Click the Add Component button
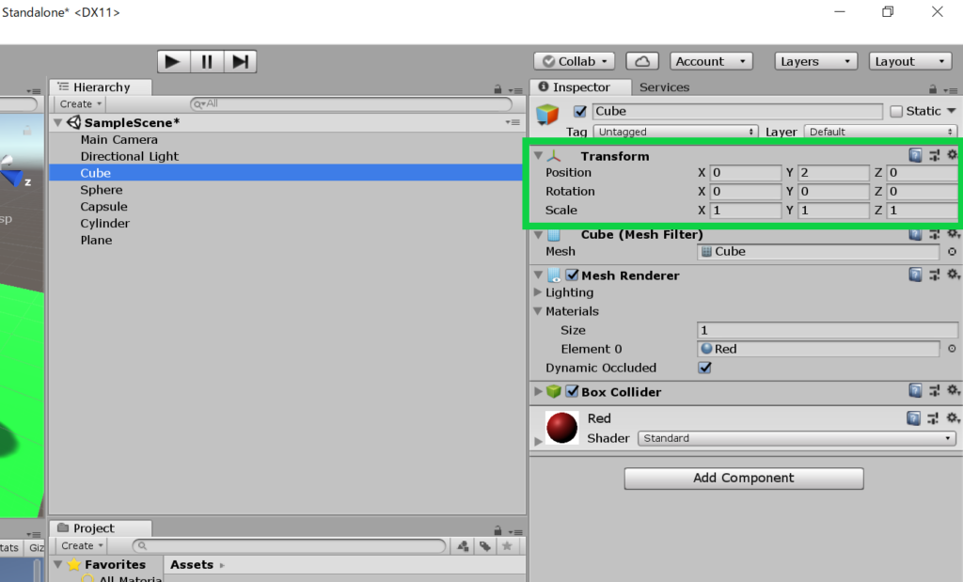Viewport: 963px width, 582px height. pos(743,478)
